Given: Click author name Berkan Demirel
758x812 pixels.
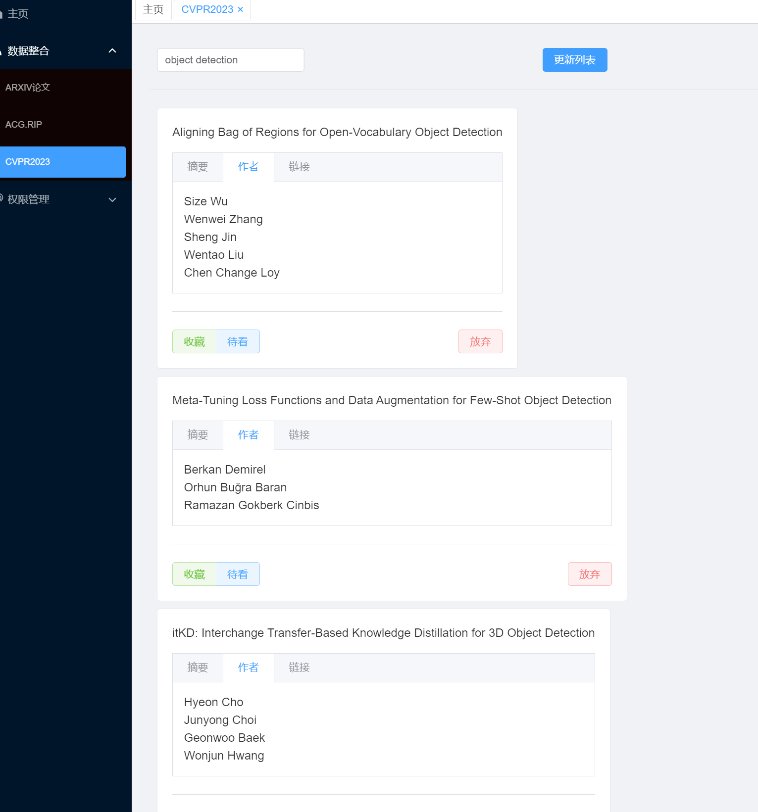Looking at the screenshot, I should [x=225, y=470].
